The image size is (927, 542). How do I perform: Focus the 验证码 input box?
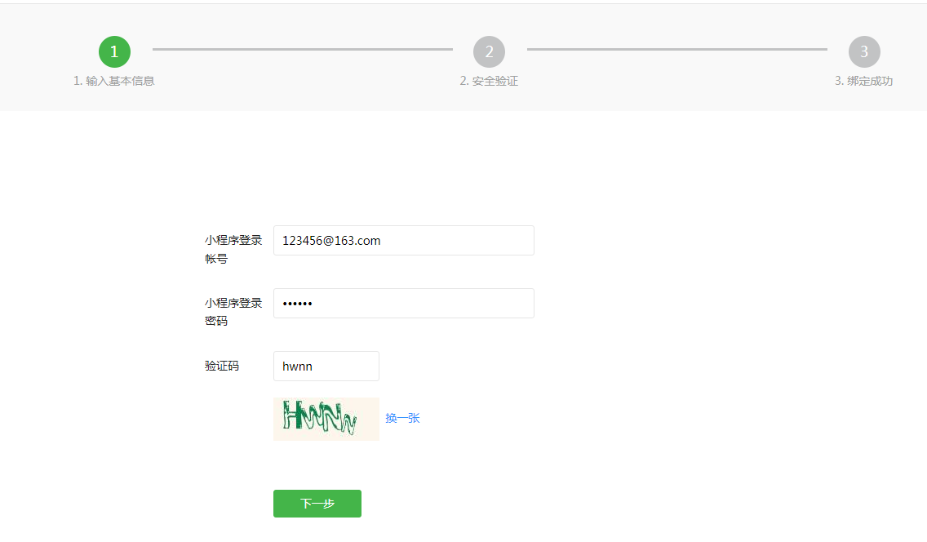[x=343, y=367]
